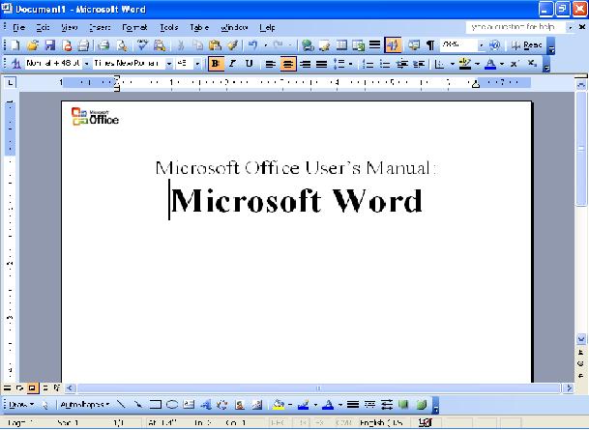The height and width of the screenshot is (430, 589).
Task: Click the Open folder icon
Action: (x=33, y=45)
